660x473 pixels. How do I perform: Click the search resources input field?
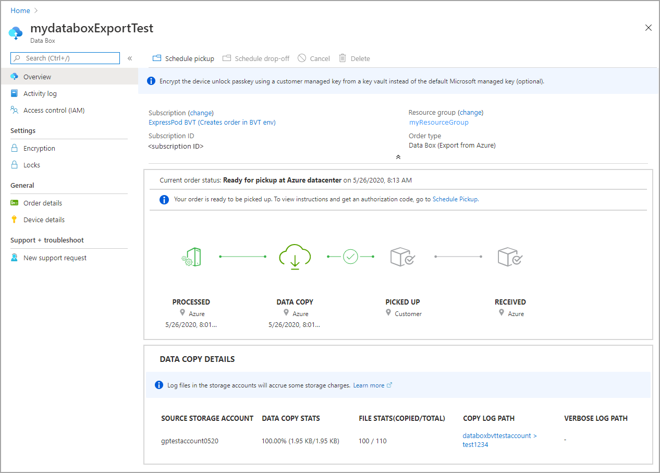[65, 58]
